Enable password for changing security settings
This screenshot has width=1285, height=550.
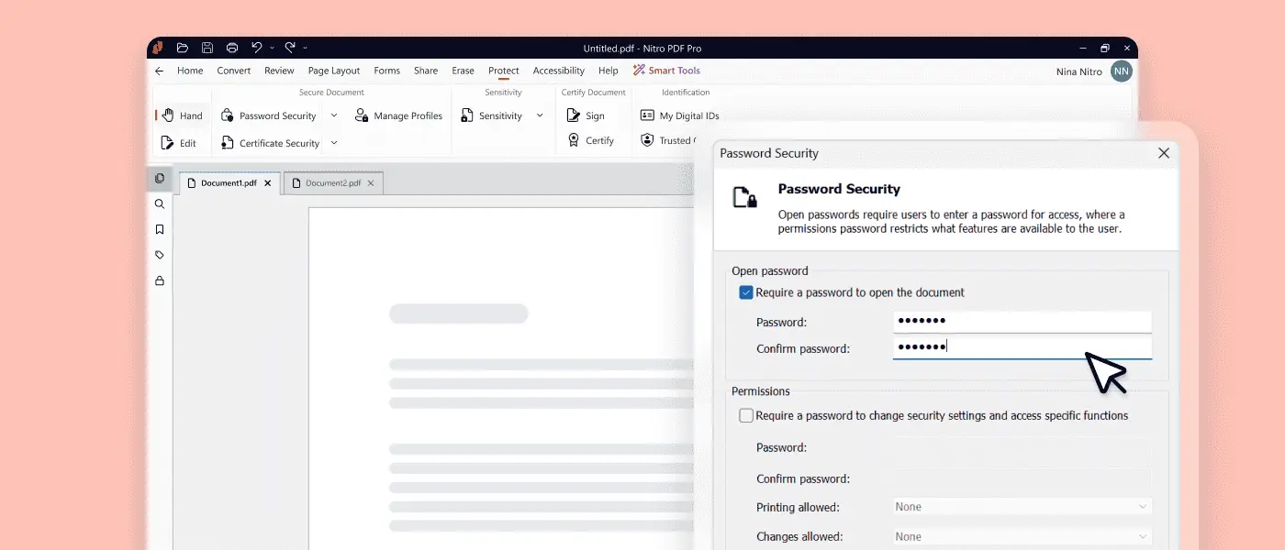(x=746, y=415)
